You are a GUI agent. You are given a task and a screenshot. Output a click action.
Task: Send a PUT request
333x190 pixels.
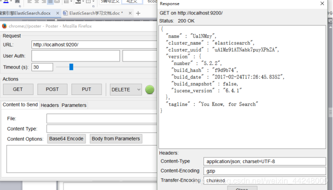point(86,89)
